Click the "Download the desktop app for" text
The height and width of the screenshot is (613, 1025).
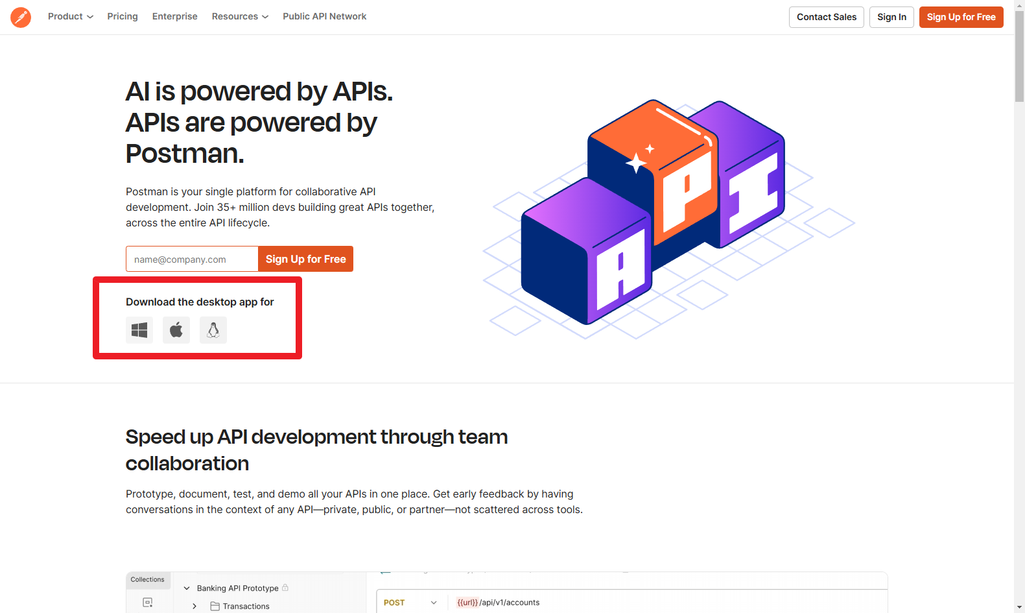pos(200,302)
